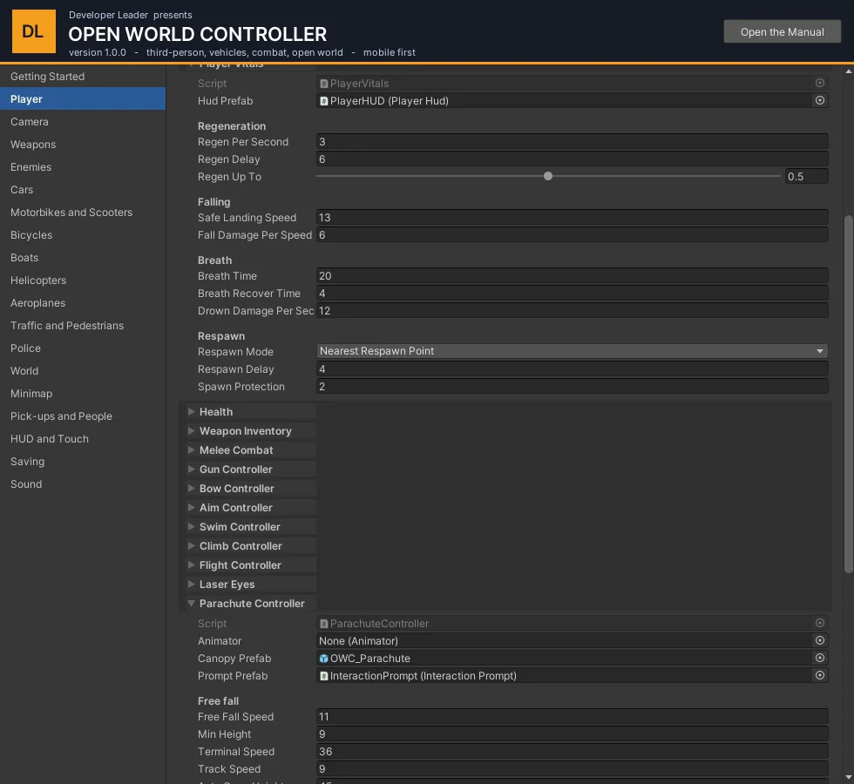
Task: Switch to the Enemies section
Action: click(83, 167)
